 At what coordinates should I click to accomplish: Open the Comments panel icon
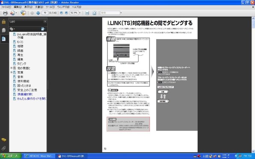pos(4,140)
